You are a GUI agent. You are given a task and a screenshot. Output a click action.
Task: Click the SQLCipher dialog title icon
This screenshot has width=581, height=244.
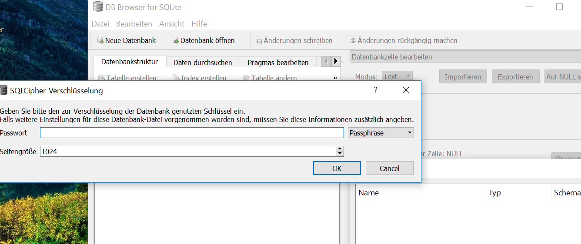[3, 90]
